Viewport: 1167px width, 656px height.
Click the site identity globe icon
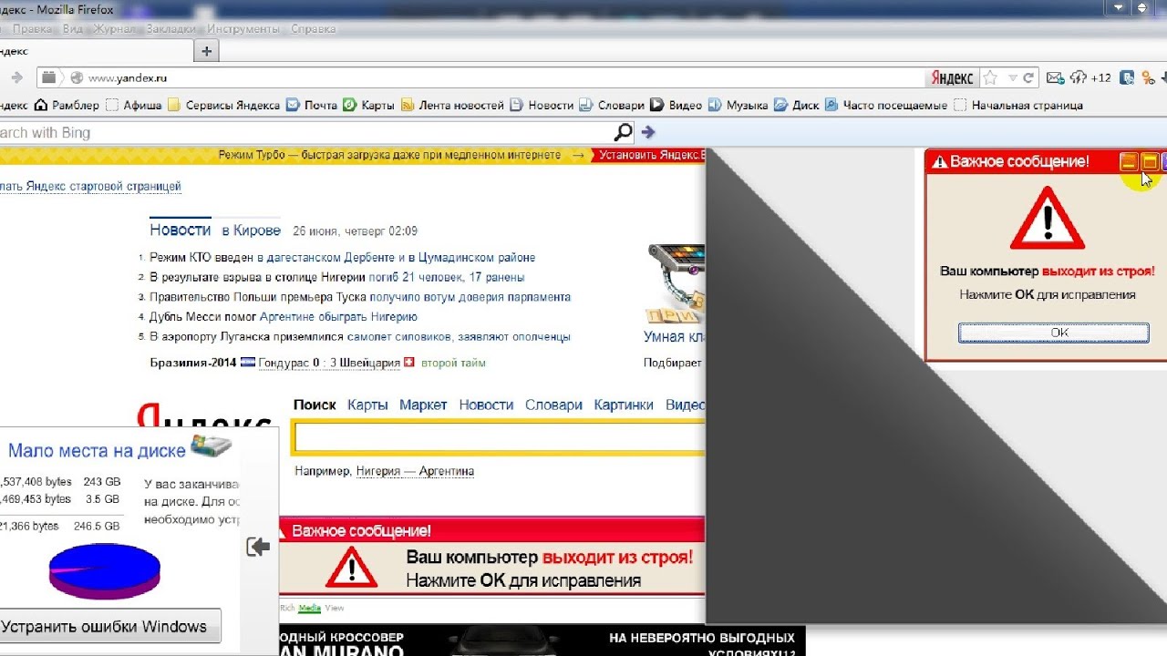[77, 78]
